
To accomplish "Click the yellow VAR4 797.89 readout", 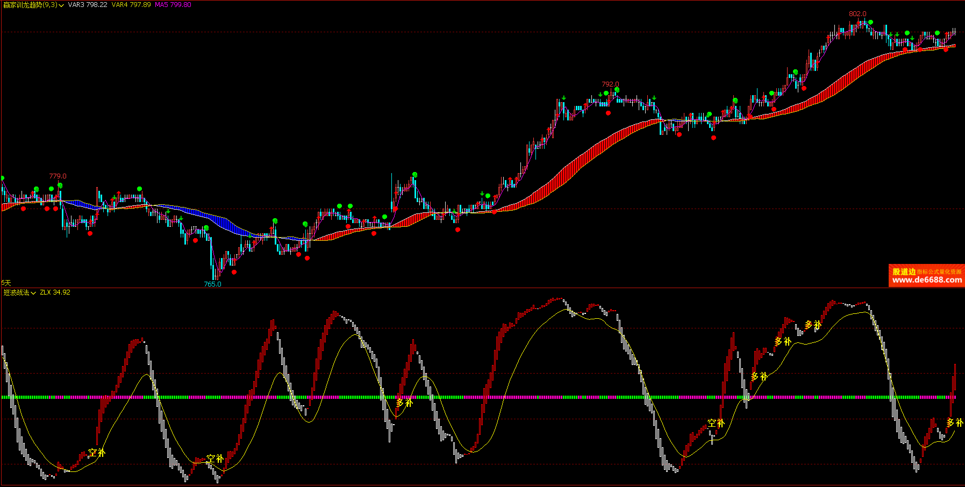I will (x=131, y=5).
